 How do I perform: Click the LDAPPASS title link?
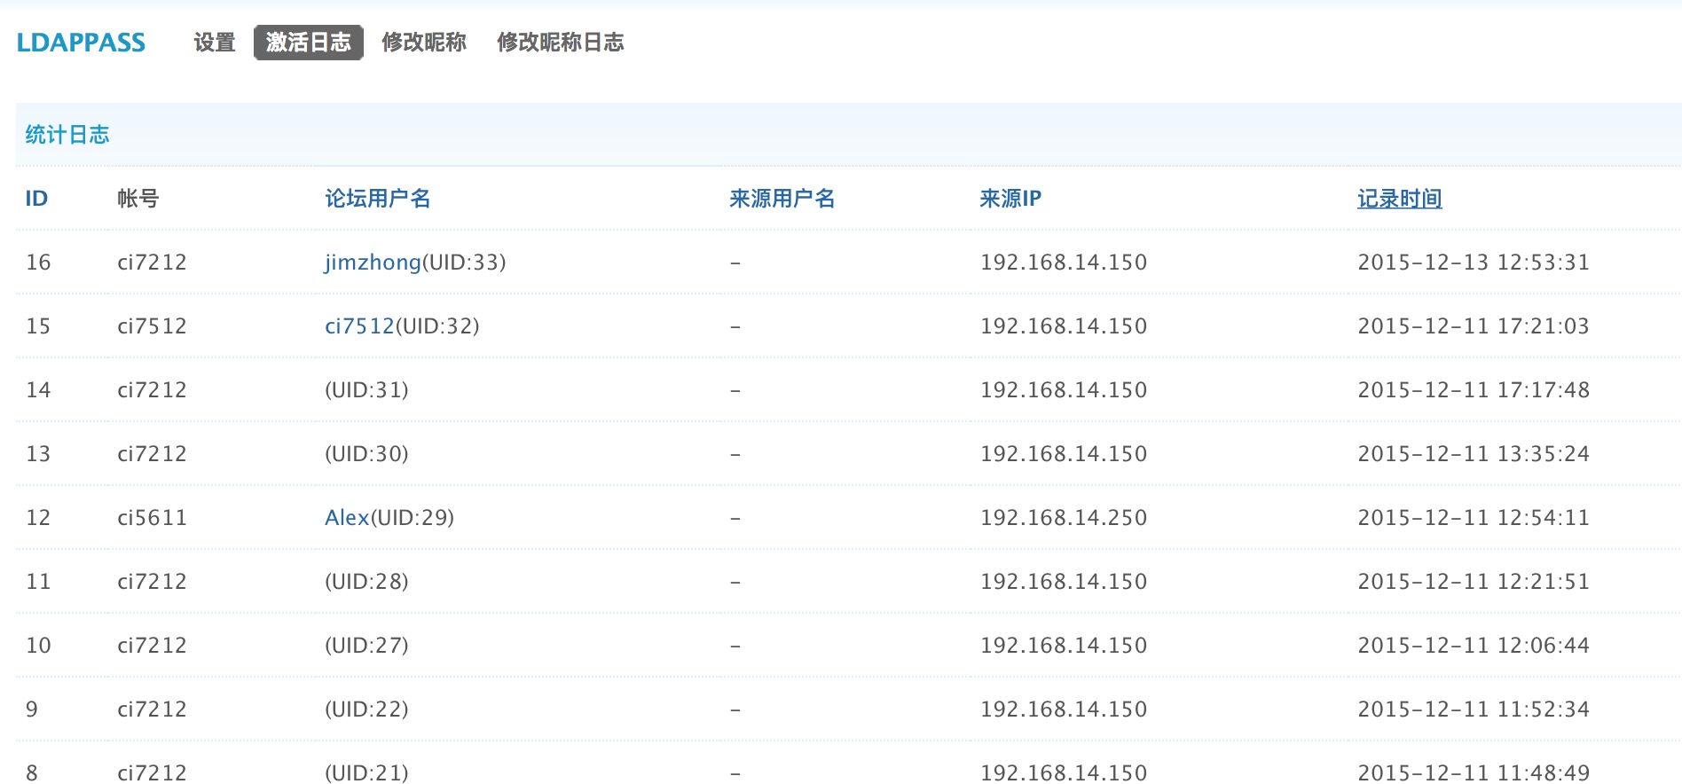click(81, 43)
